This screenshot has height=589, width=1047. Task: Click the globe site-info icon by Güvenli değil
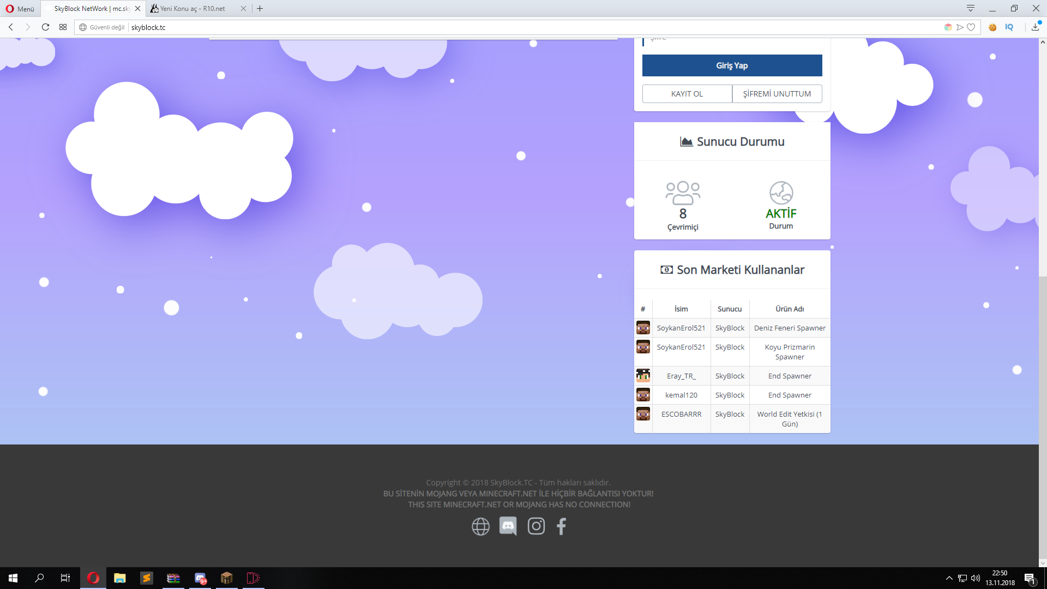83,27
